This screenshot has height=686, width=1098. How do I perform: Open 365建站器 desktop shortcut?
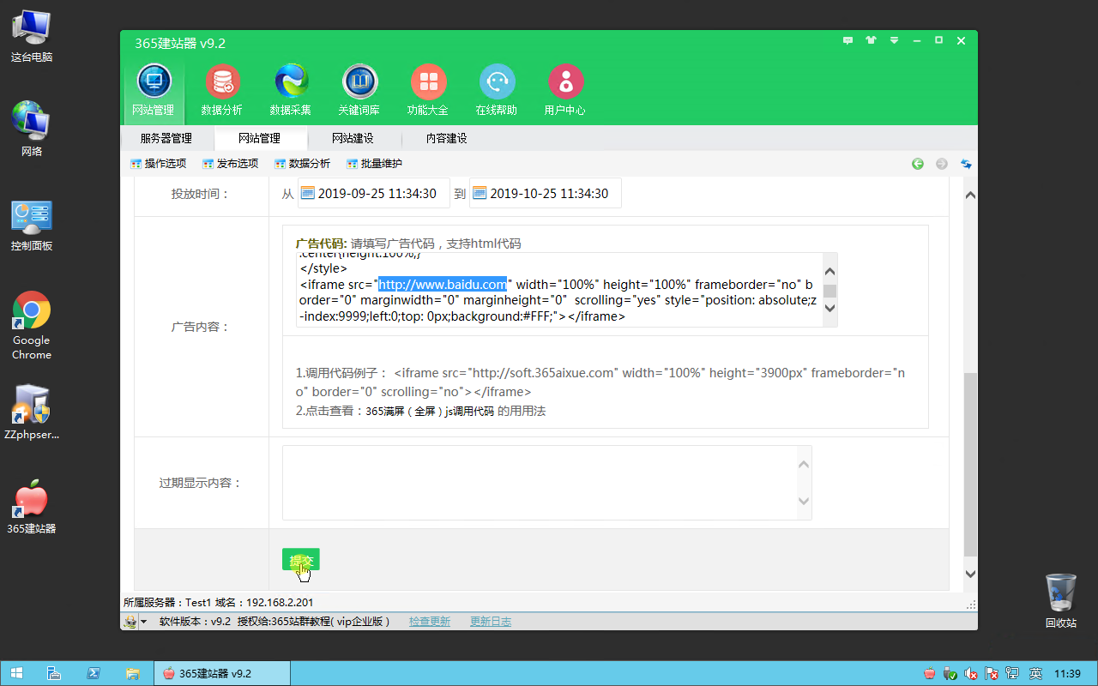pos(32,508)
